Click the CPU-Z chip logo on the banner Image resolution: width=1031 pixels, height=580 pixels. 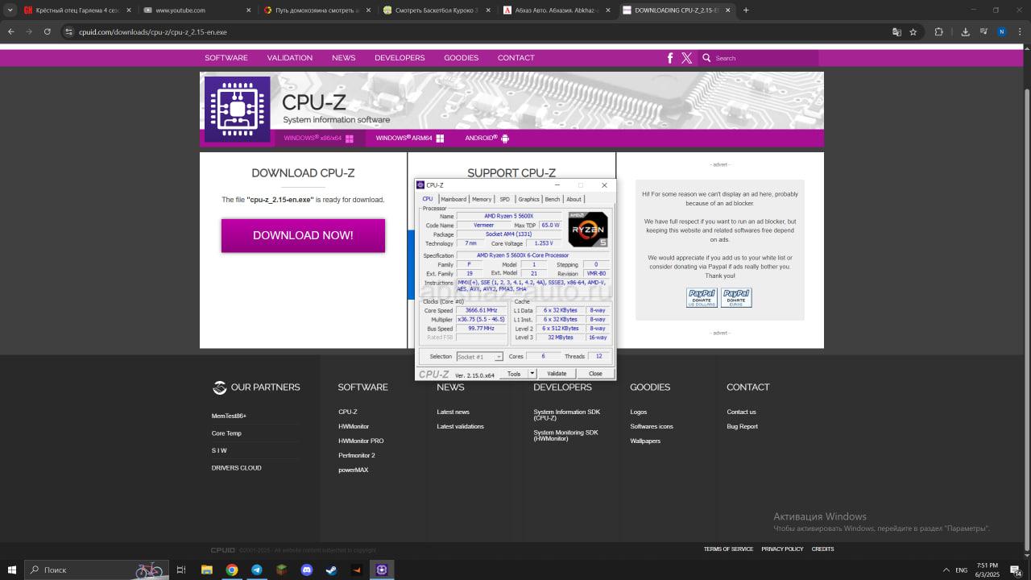tap(237, 110)
